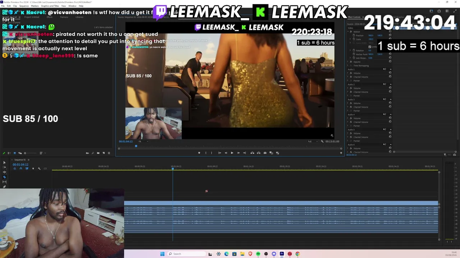Screen dimensions: 460x258
Task: Create a new item in project panel
Action: tap(103, 153)
